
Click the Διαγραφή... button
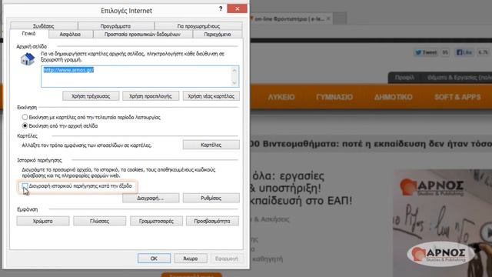(151, 199)
